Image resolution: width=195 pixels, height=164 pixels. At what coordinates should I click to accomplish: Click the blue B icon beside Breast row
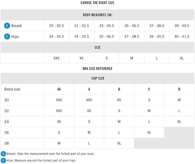coord(7,26)
